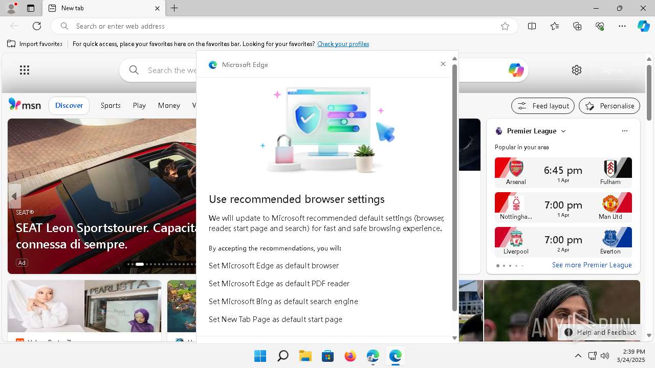The image size is (655, 368).
Task: Open Nottingham vs Man Utd match
Action: tap(563, 207)
